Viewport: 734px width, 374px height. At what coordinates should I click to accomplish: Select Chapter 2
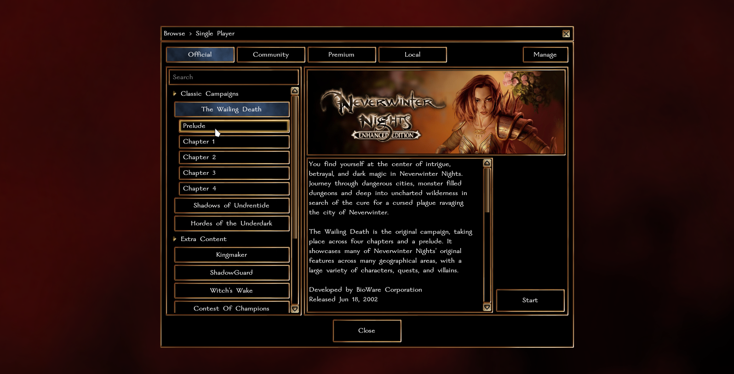point(234,157)
